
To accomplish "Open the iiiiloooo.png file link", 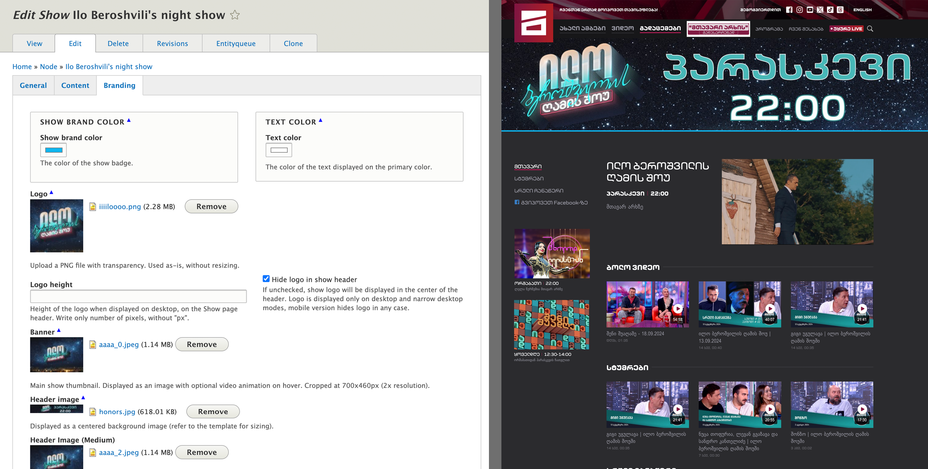I will [120, 206].
